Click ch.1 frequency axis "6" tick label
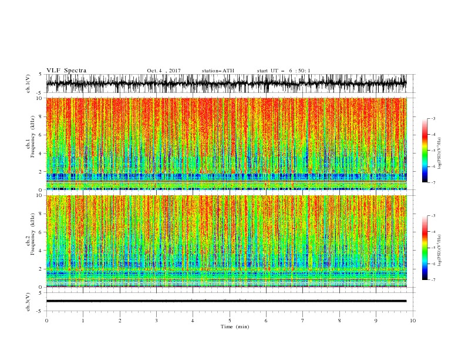 (x=41, y=135)
